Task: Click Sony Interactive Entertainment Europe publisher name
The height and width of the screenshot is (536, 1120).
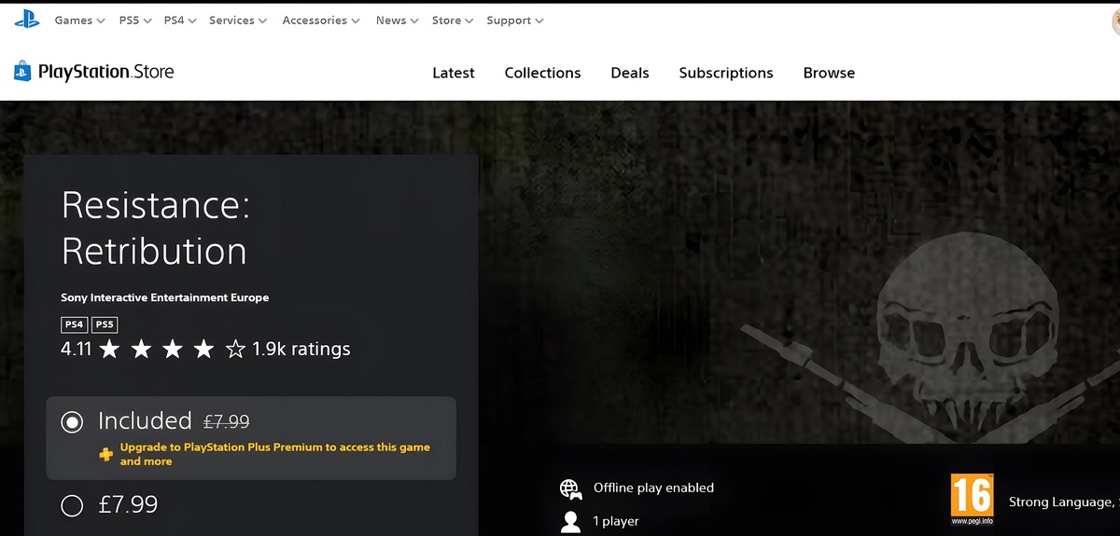Action: tap(164, 298)
